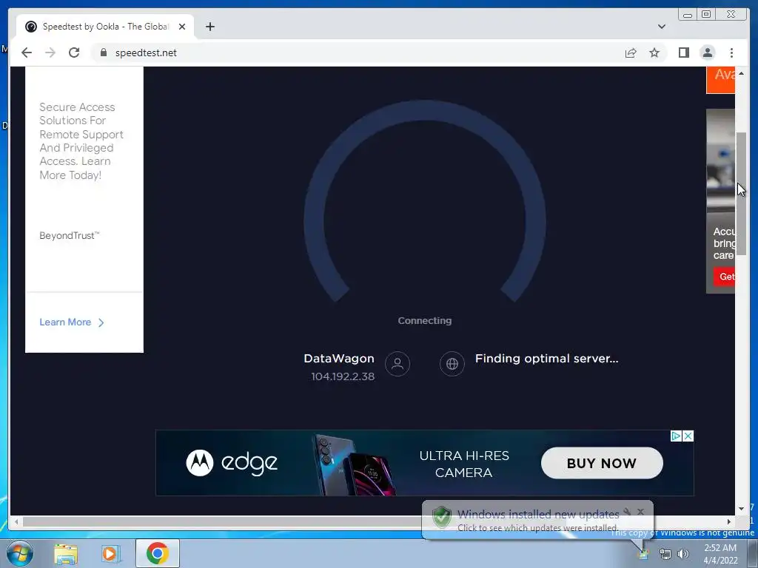The height and width of the screenshot is (568, 758).
Task: Click the Chrome taskbar button
Action: [157, 553]
